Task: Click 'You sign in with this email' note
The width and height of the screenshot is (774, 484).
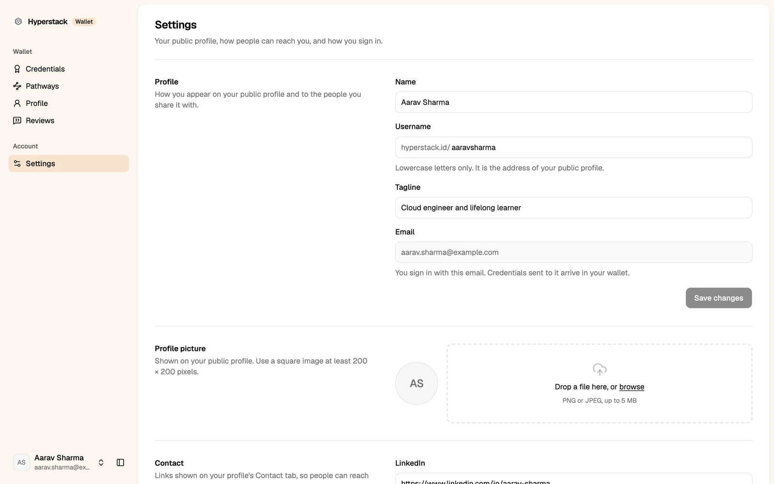Action: 512,273
